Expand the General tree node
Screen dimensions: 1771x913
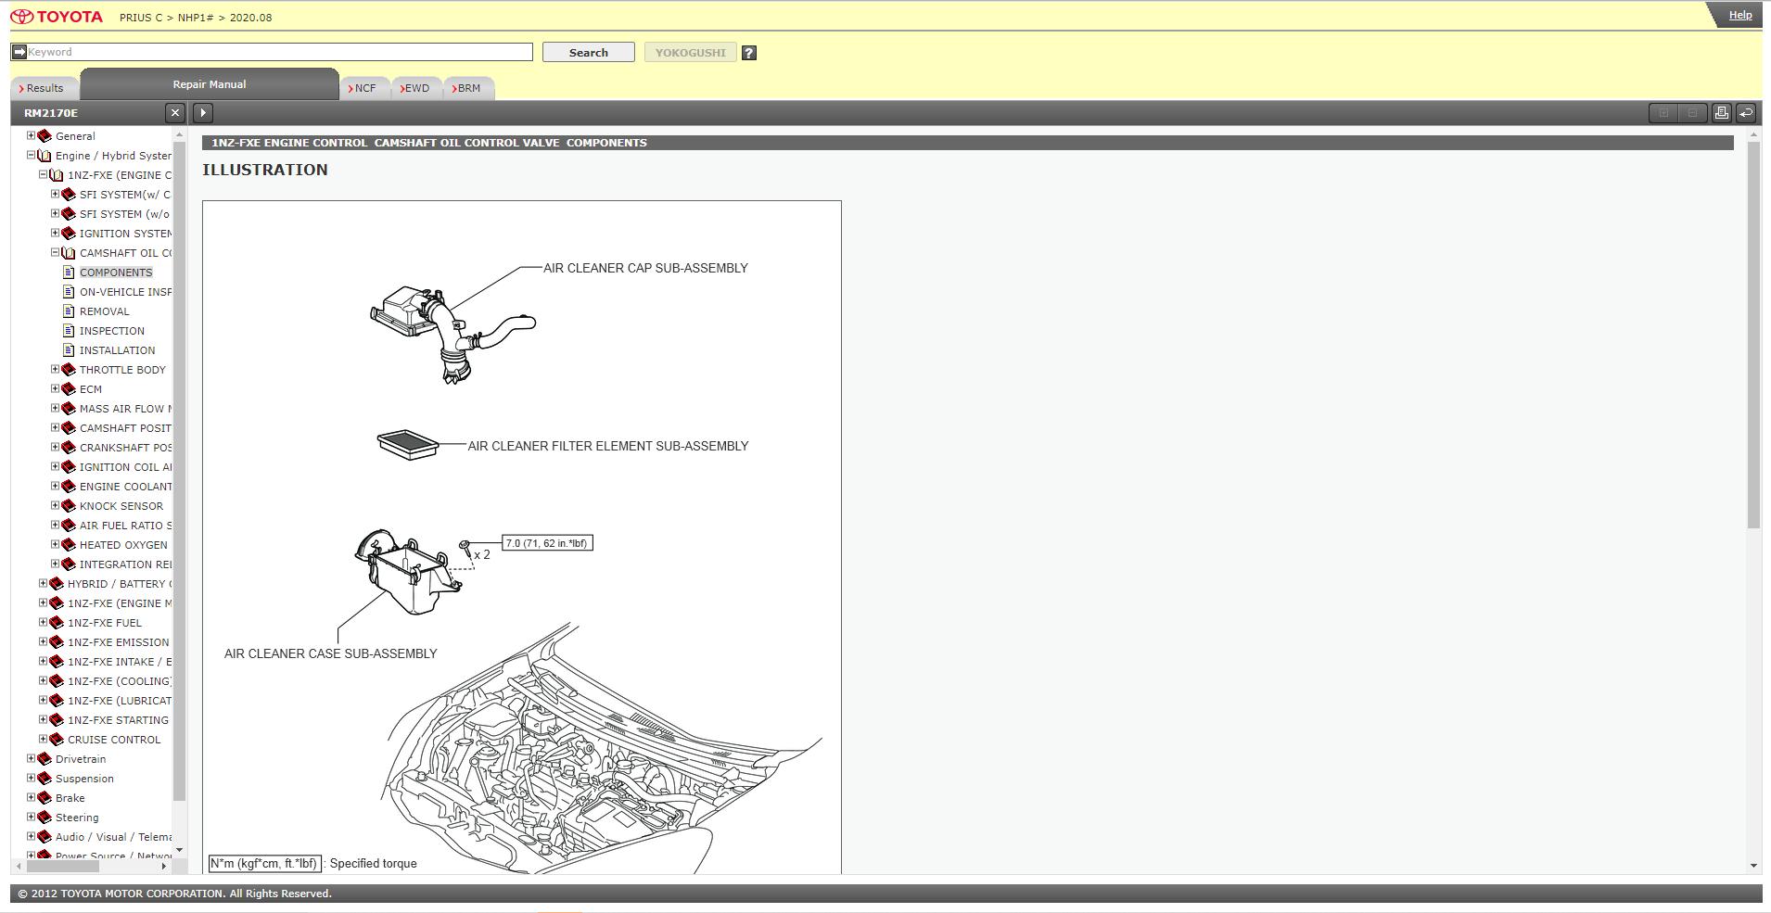point(31,135)
